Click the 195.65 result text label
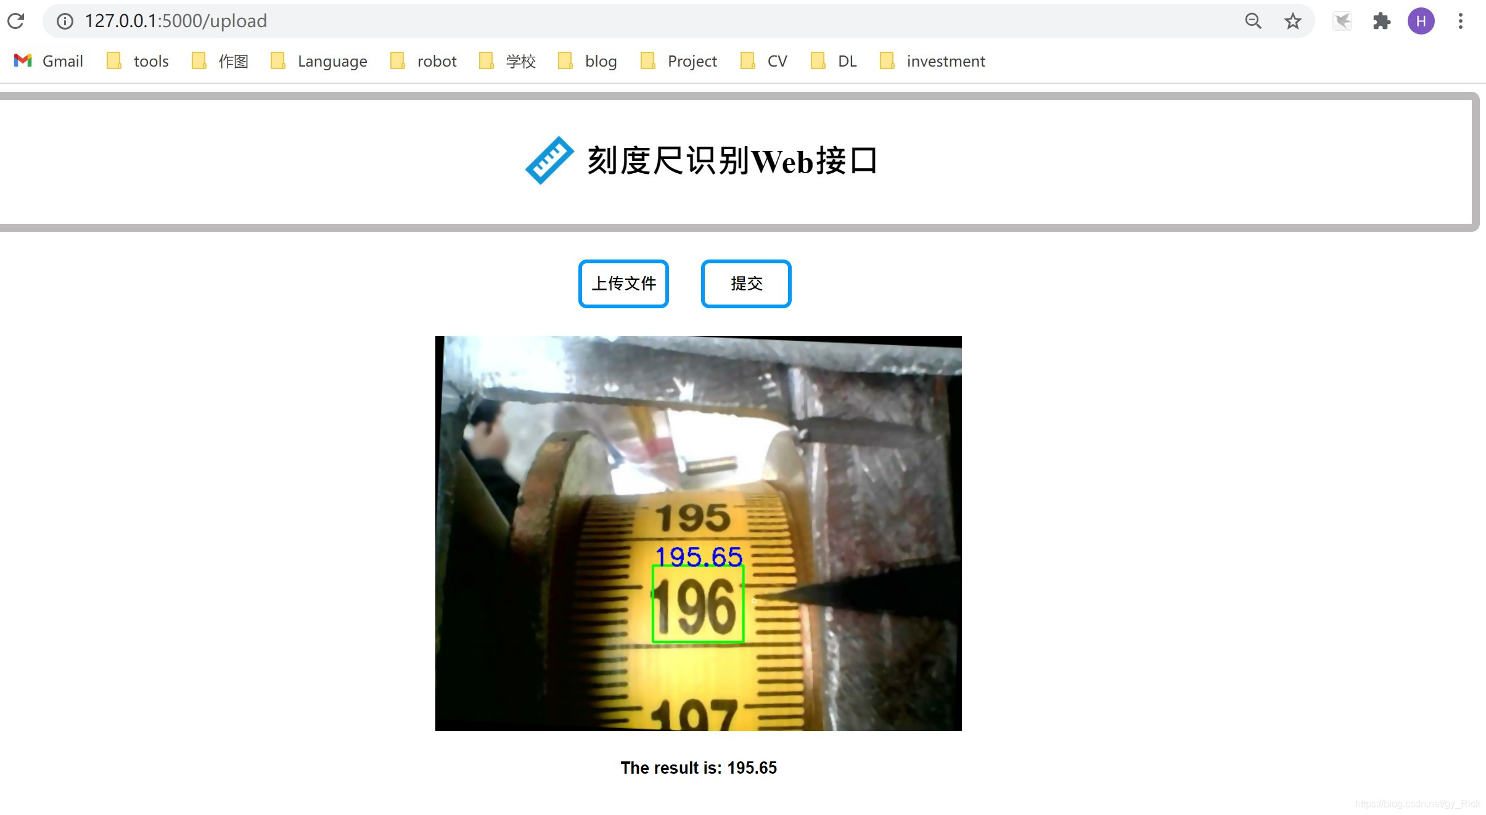The image size is (1486, 815). pos(699,767)
